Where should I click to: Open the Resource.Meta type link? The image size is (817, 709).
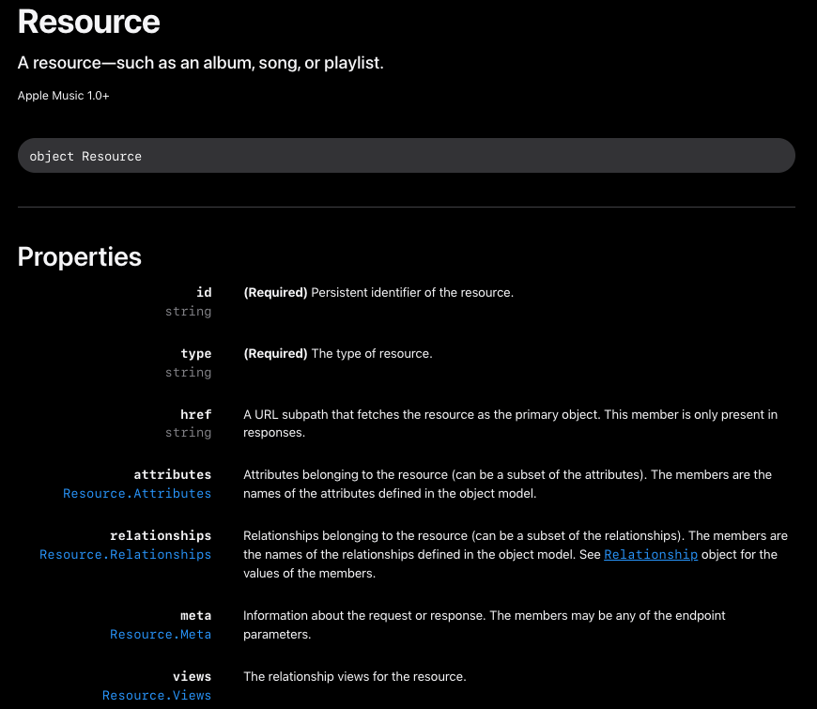click(161, 634)
